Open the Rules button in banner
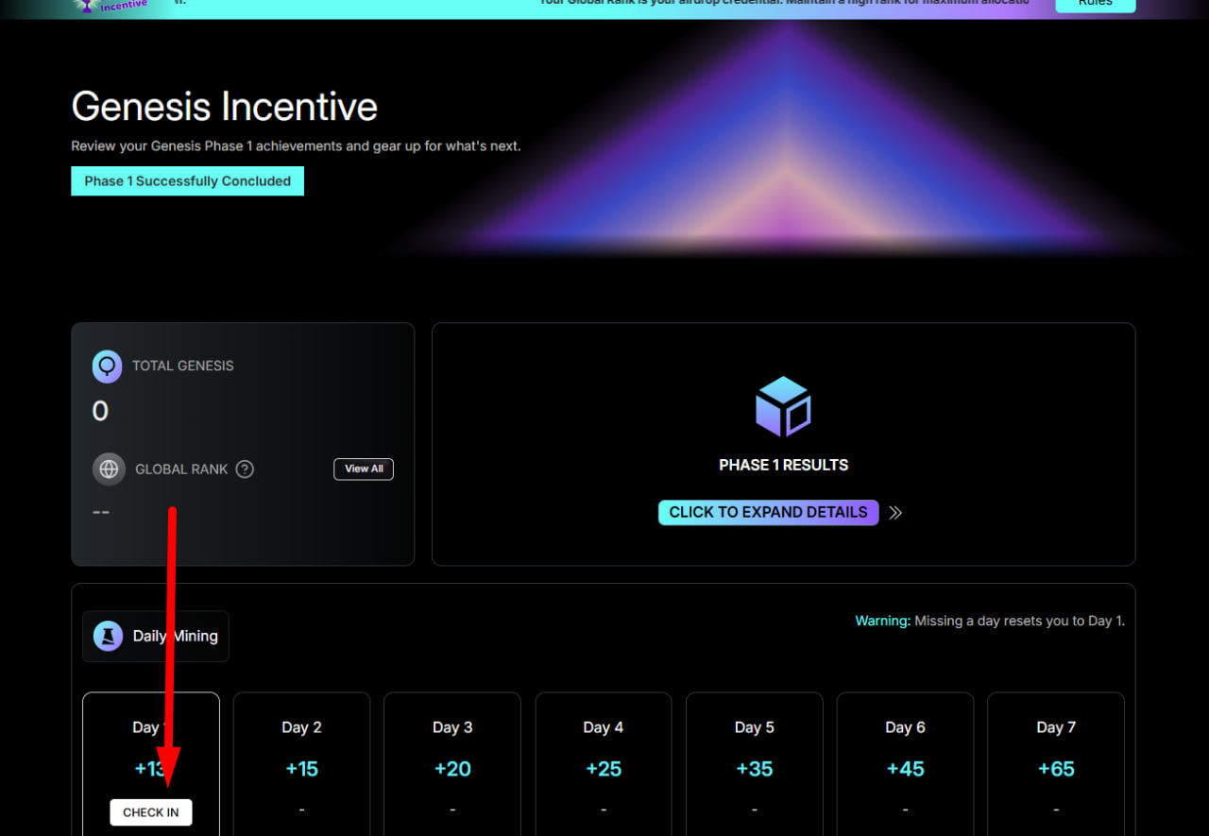1209x836 pixels. point(1096,5)
